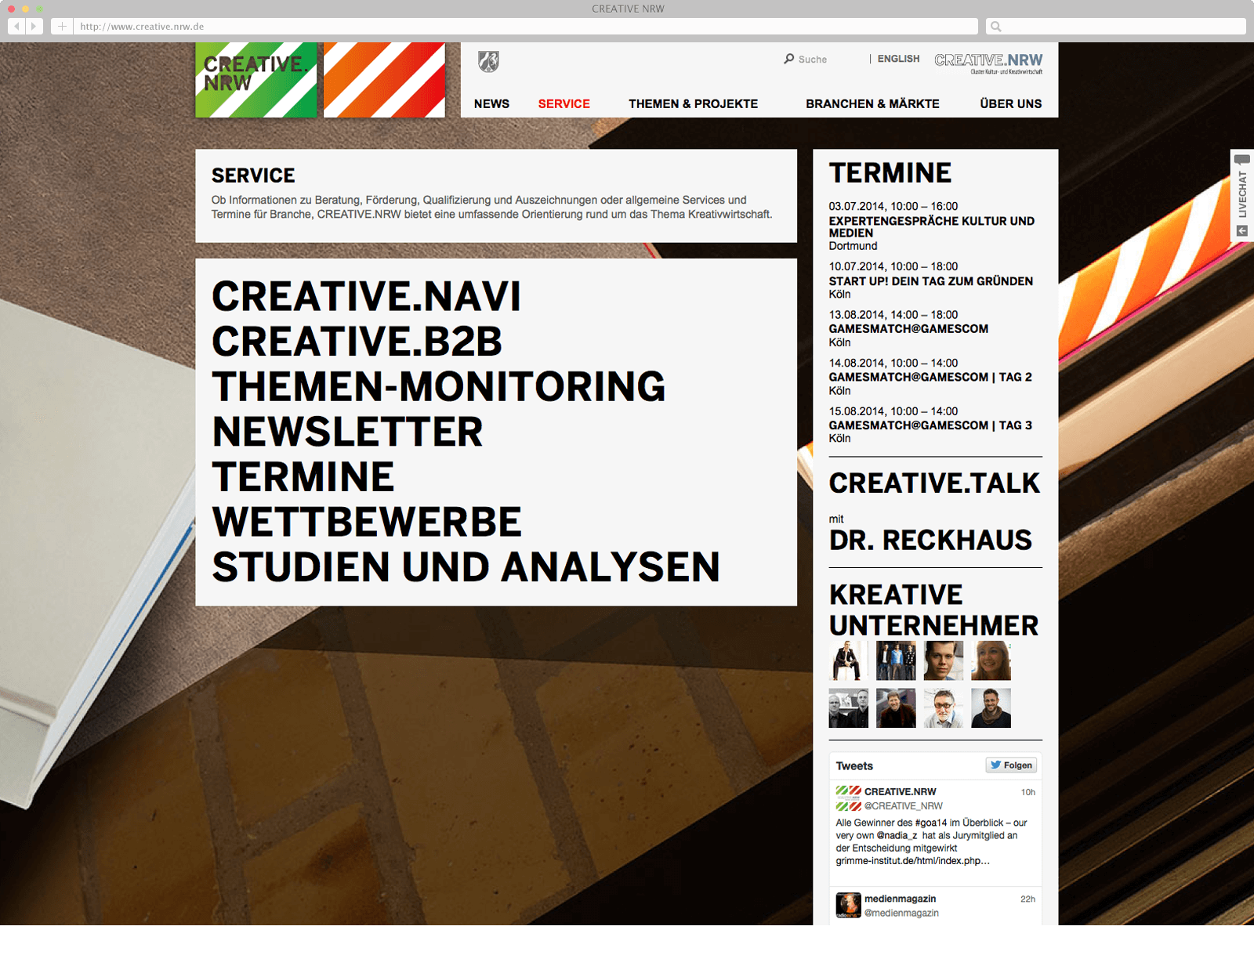Click the blonde woman portrait thumbnail
The height and width of the screenshot is (966, 1254).
(991, 660)
